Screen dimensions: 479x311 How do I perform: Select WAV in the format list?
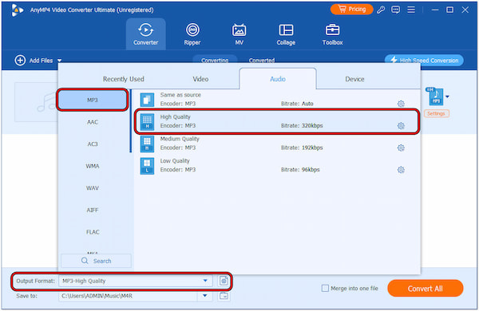[x=93, y=188]
